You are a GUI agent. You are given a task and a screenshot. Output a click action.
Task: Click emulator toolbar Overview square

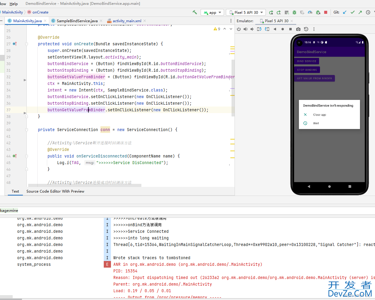click(x=290, y=29)
